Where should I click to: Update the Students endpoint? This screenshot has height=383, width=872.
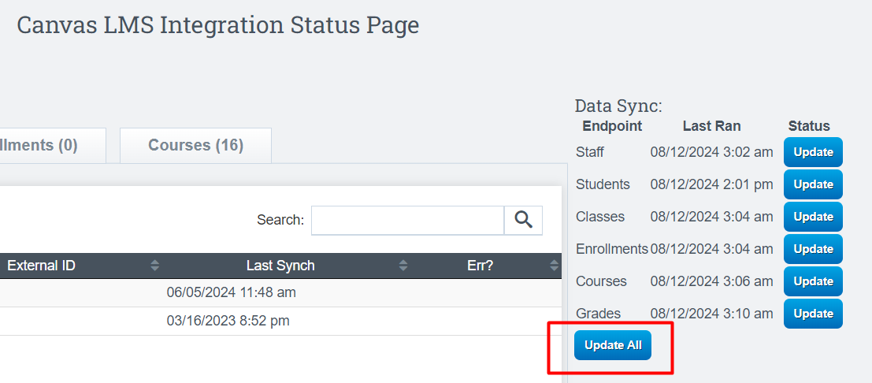813,184
